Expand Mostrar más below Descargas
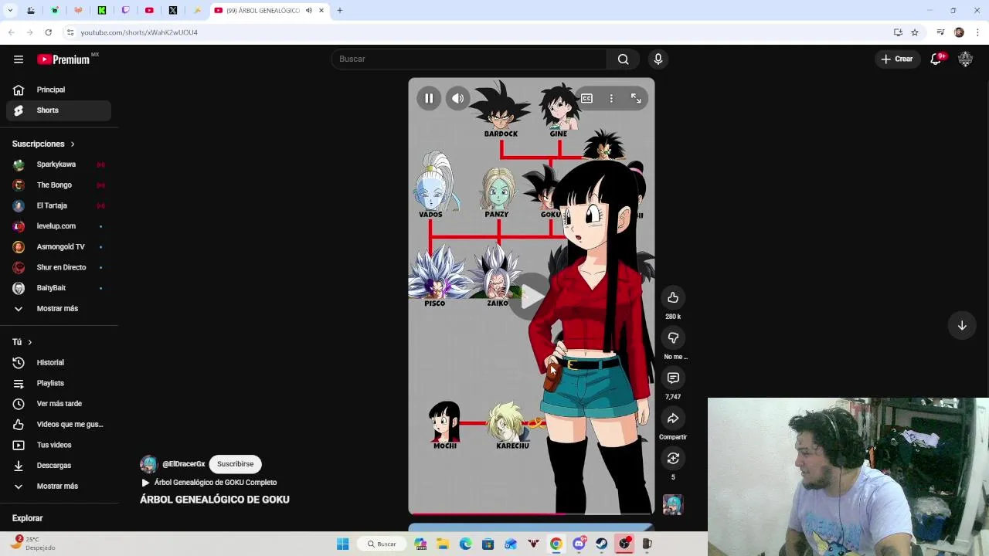989x556 pixels. click(59, 486)
